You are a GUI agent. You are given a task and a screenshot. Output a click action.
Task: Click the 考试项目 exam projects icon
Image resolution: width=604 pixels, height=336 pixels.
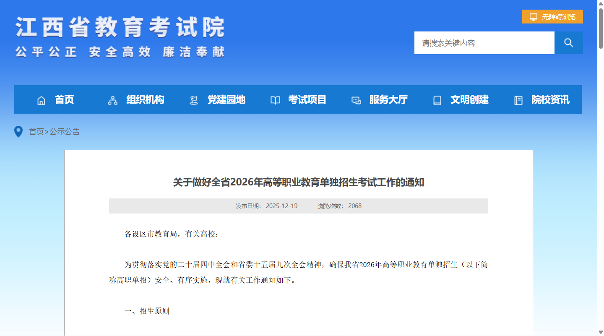275,100
